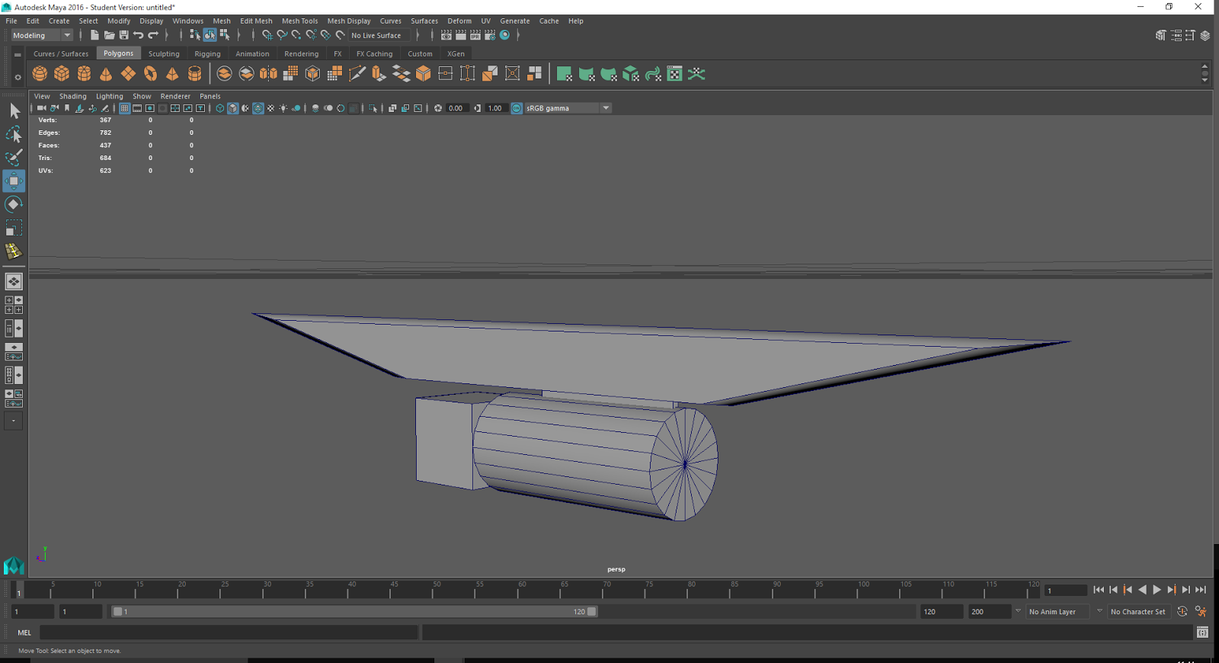Viewport: 1219px width, 663px height.
Task: Toggle viewport grid display button
Action: point(125,108)
